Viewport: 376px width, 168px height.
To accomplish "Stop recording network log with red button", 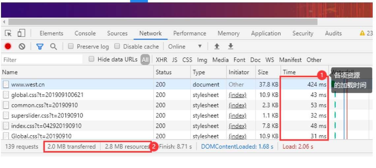I will (x=8, y=46).
